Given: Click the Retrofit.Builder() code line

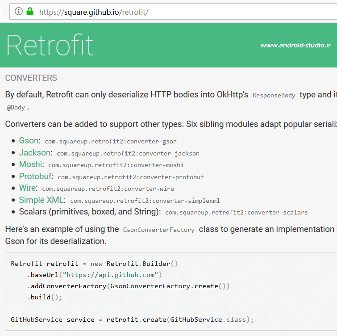Looking at the screenshot, I should pyautogui.click(x=94, y=264).
